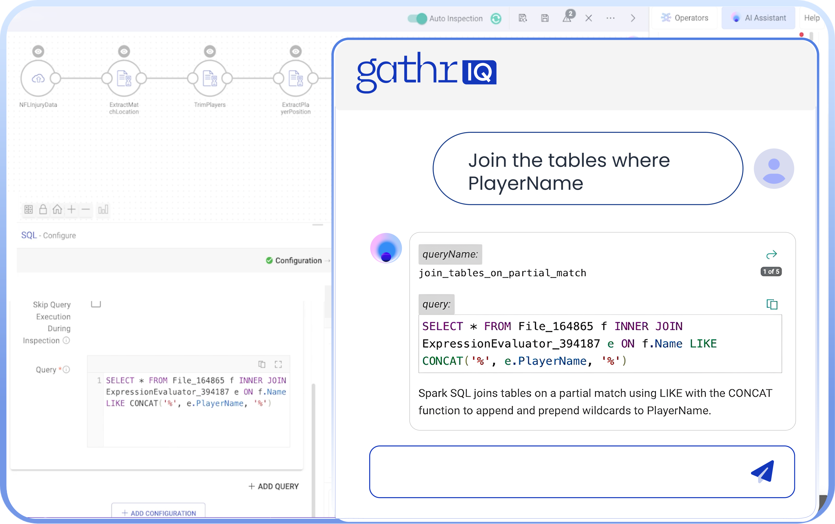Lock the canvas with the padlock icon

(x=43, y=209)
